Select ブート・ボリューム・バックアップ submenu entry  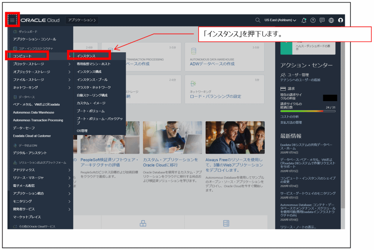(x=100, y=121)
